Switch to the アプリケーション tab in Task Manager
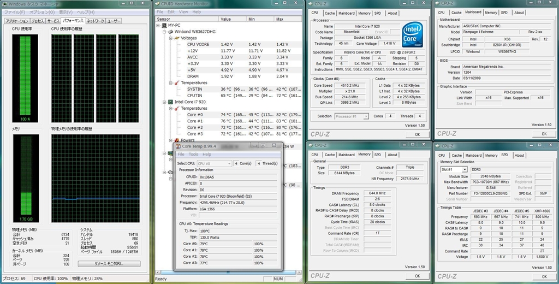Viewport: 559px width, 284px height. tap(17, 21)
